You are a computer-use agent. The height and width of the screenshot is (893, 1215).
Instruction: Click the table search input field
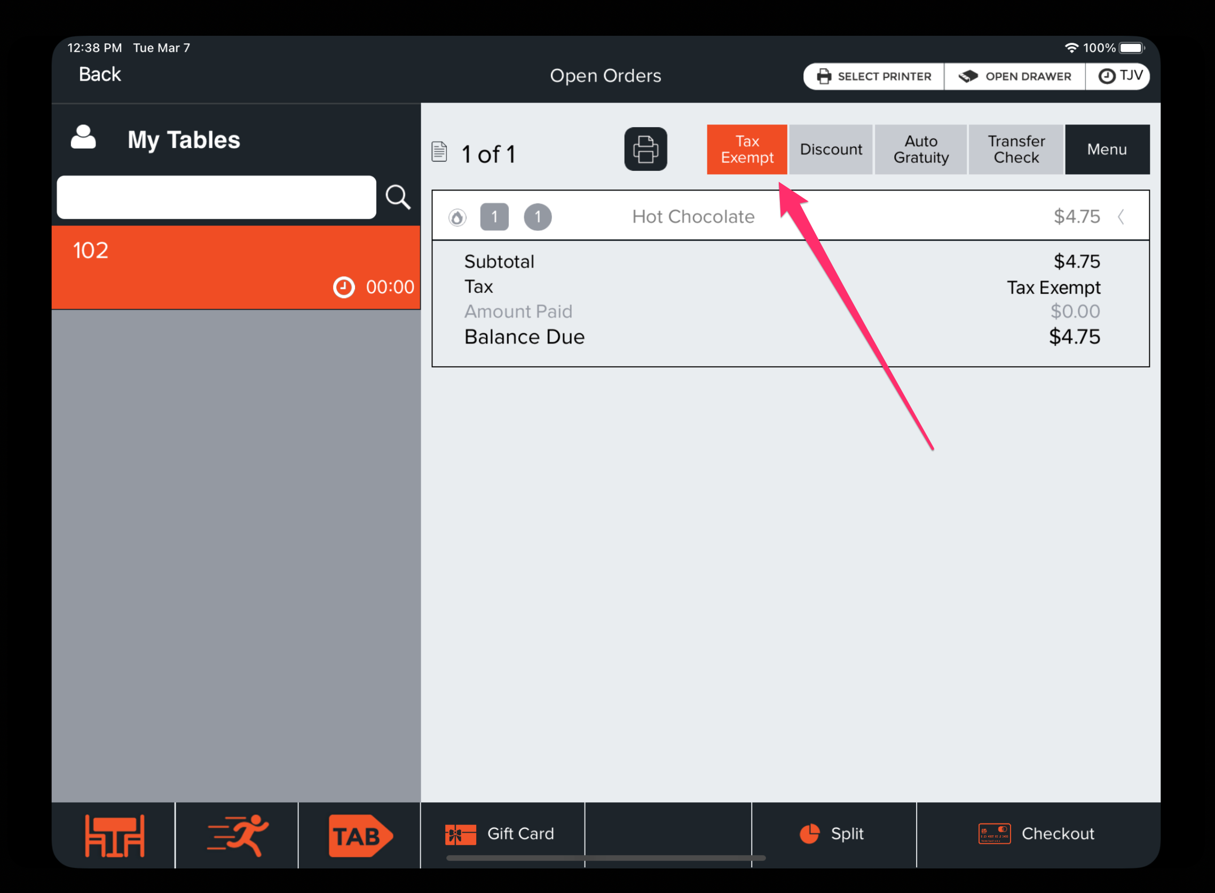[216, 197]
